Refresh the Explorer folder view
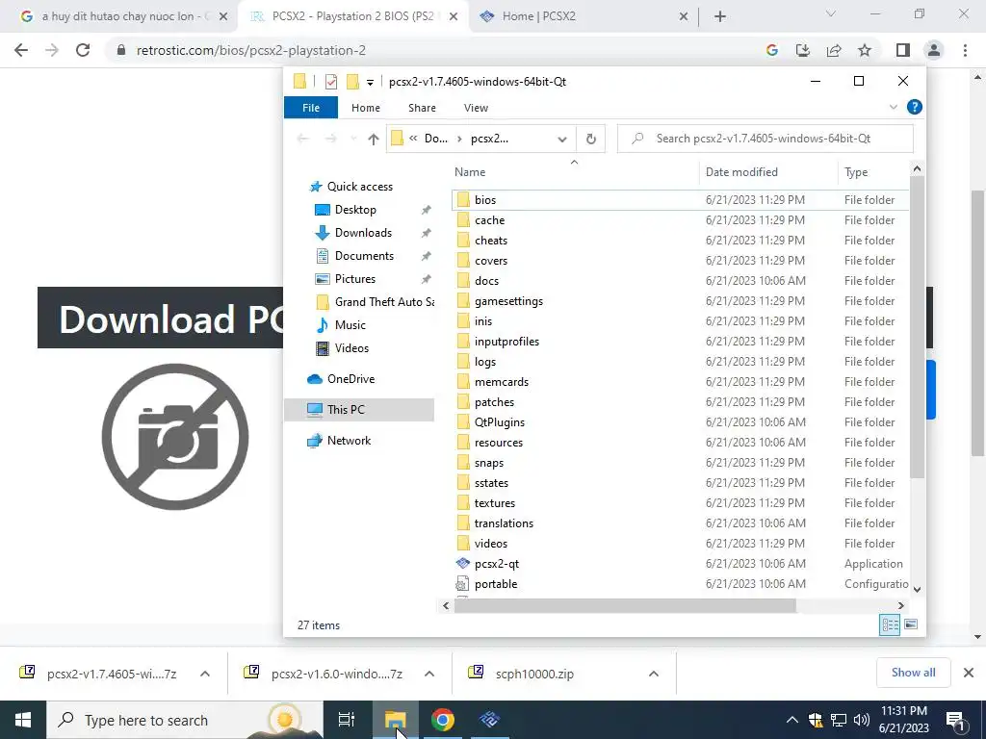 point(590,139)
